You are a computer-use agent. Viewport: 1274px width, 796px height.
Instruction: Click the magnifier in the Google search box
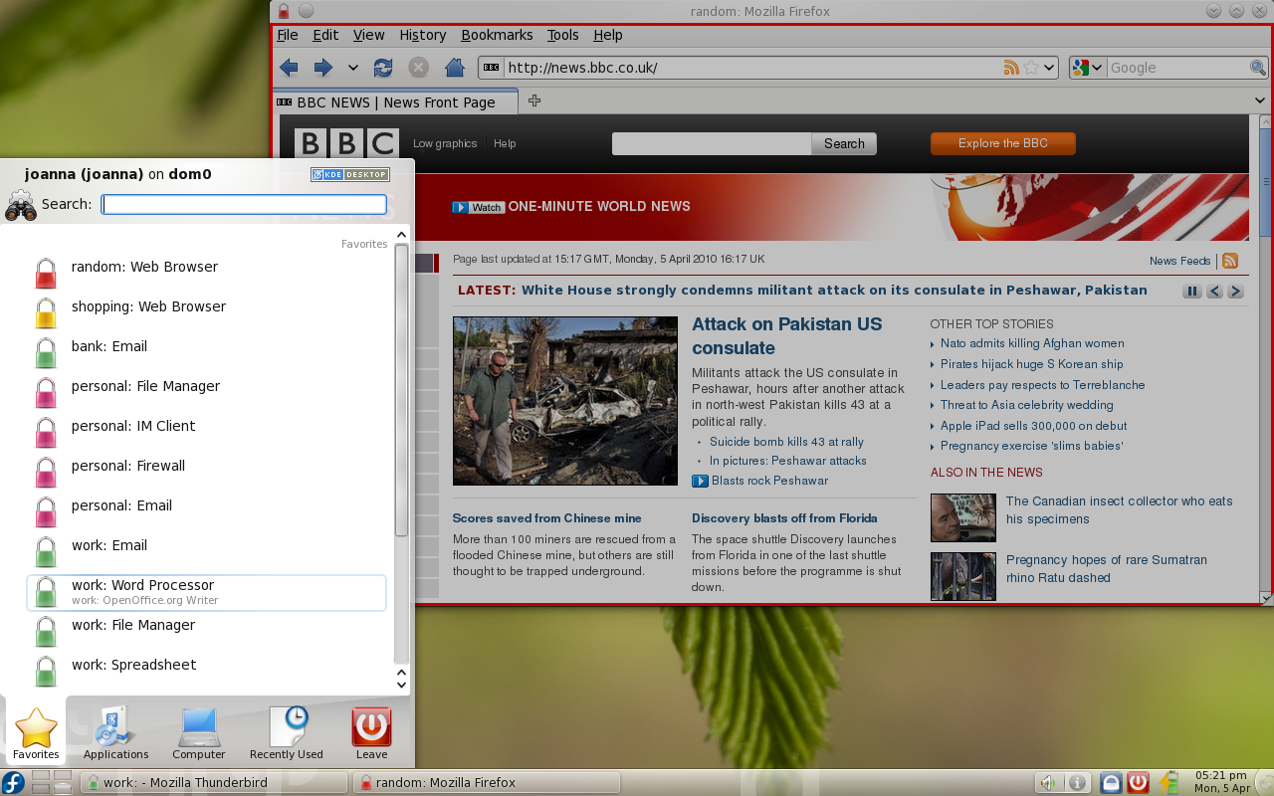coord(1258,68)
